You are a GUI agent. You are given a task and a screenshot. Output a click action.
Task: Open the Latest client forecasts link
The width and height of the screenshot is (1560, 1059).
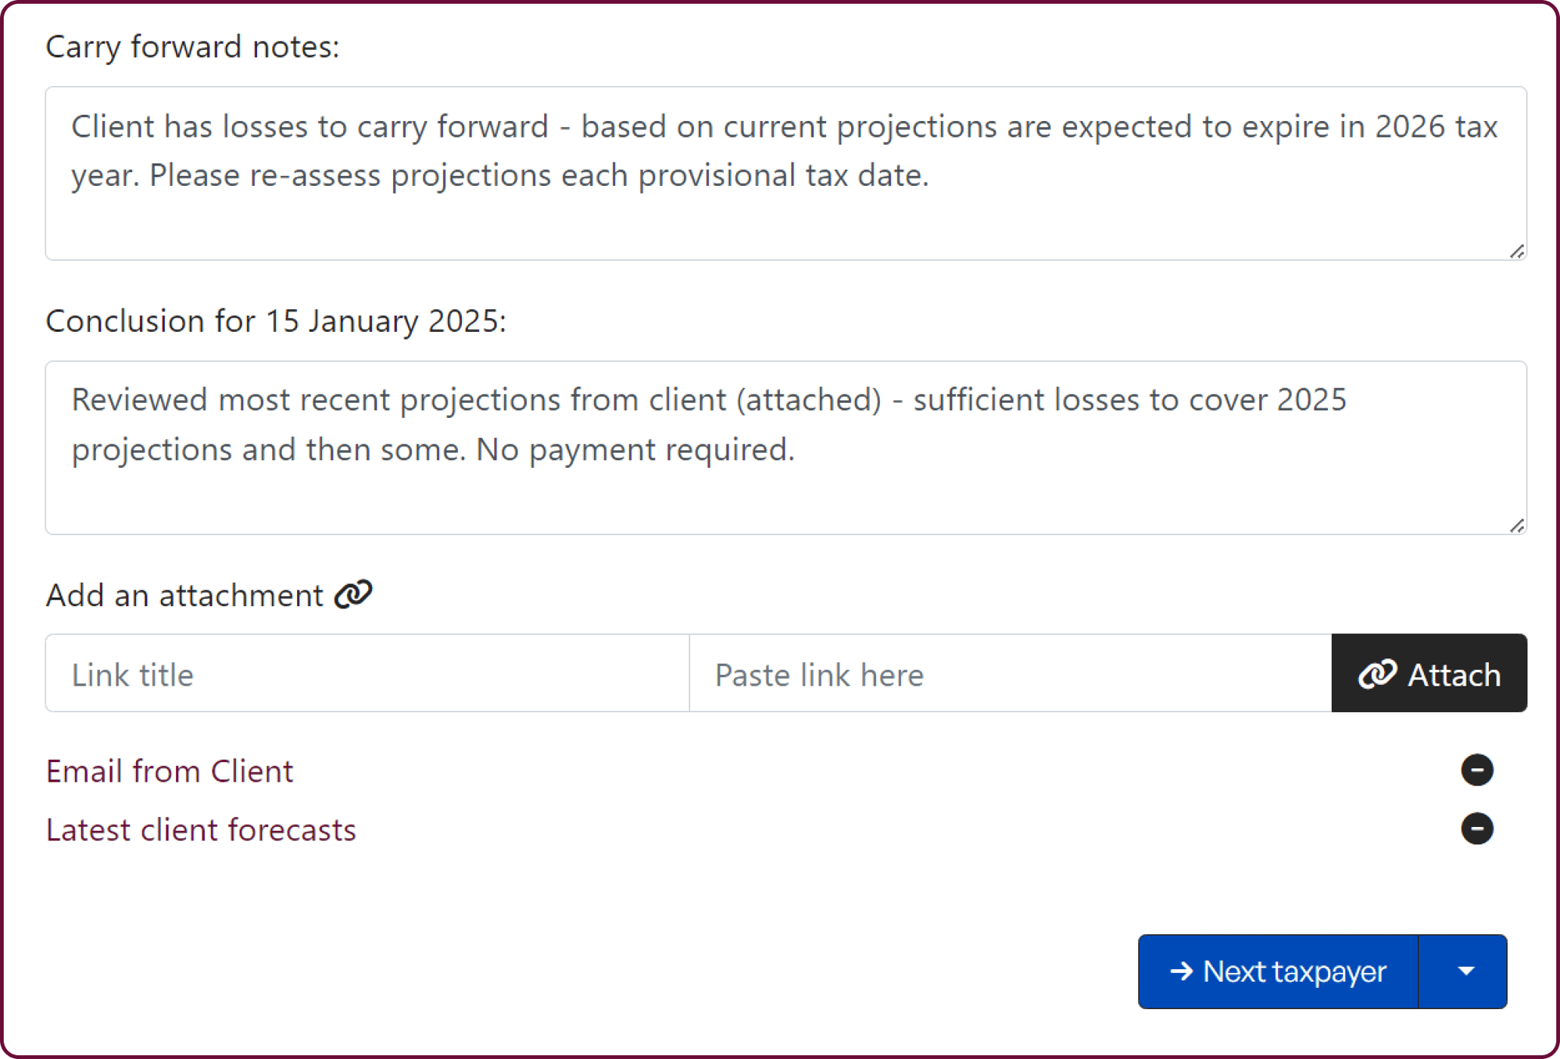point(200,830)
